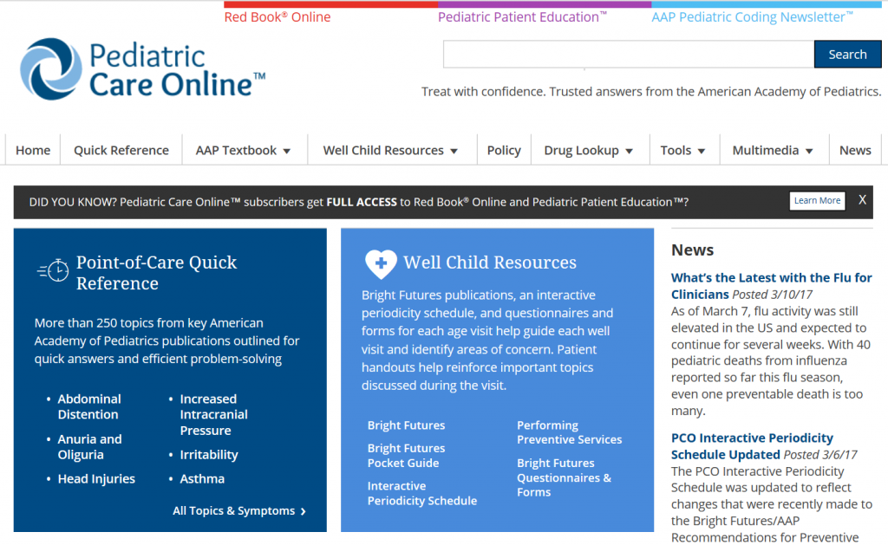Viewport: 888px width, 545px height.
Task: Open the Asthma topic
Action: point(202,479)
